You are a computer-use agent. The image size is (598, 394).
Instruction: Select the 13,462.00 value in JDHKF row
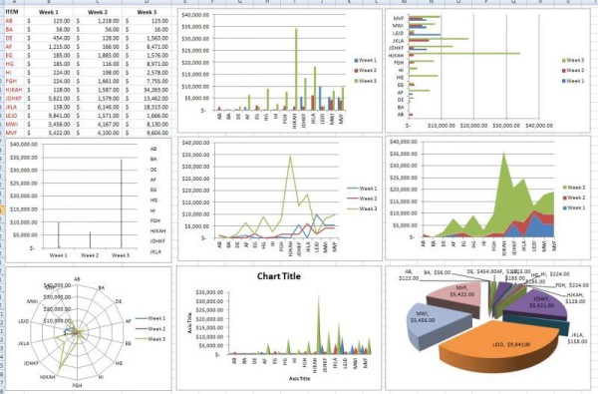(x=155, y=98)
